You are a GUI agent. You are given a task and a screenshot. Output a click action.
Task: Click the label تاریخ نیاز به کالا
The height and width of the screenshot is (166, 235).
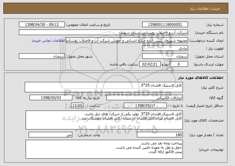pyautogui.click(x=88, y=98)
